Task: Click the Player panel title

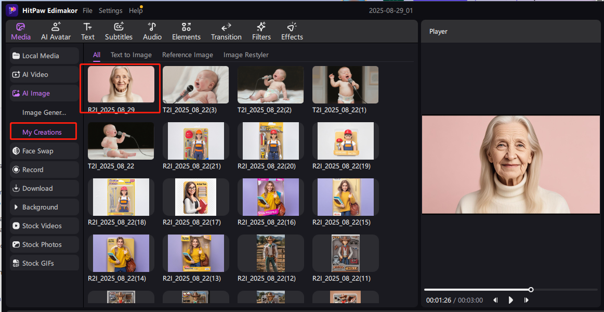Action: (438, 32)
